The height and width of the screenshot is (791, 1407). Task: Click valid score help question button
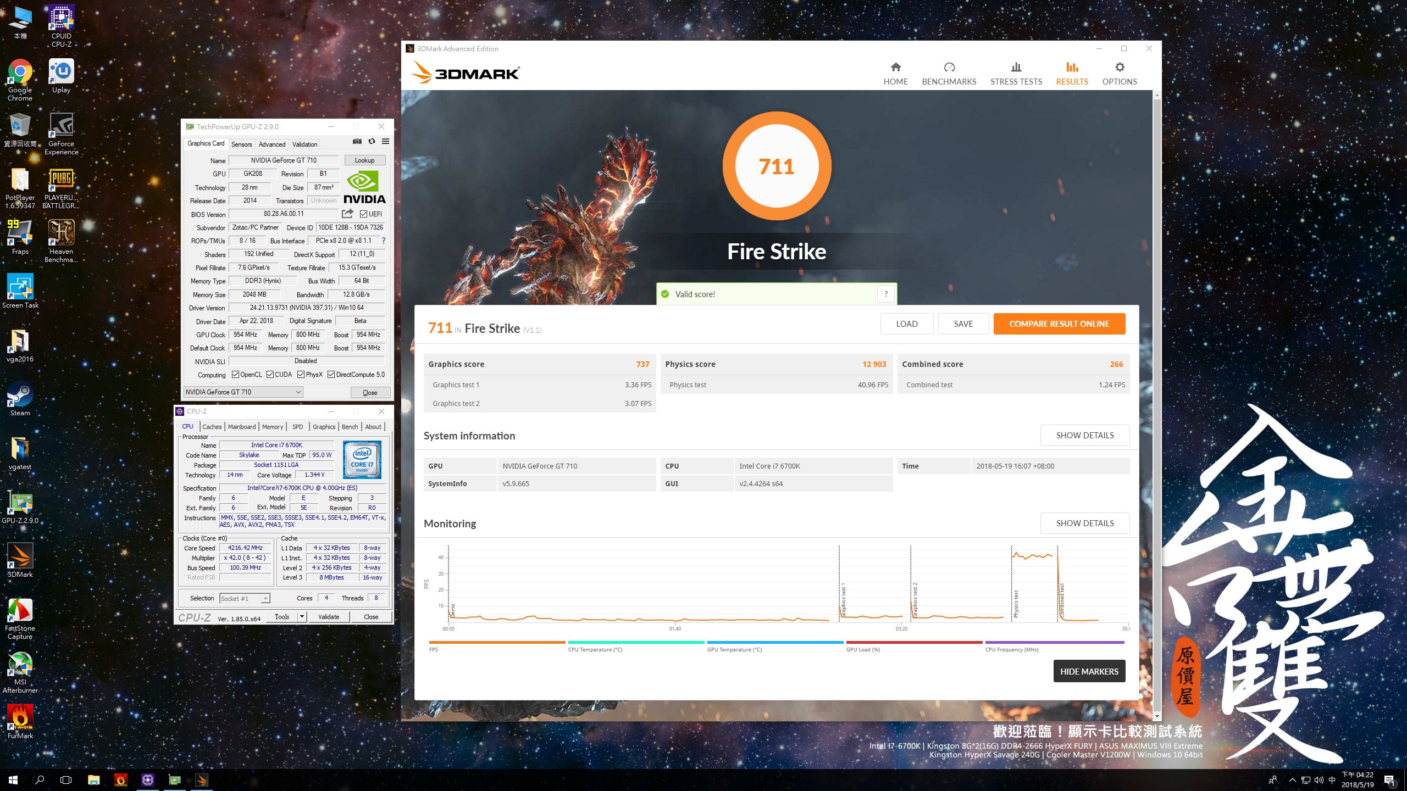coord(886,294)
